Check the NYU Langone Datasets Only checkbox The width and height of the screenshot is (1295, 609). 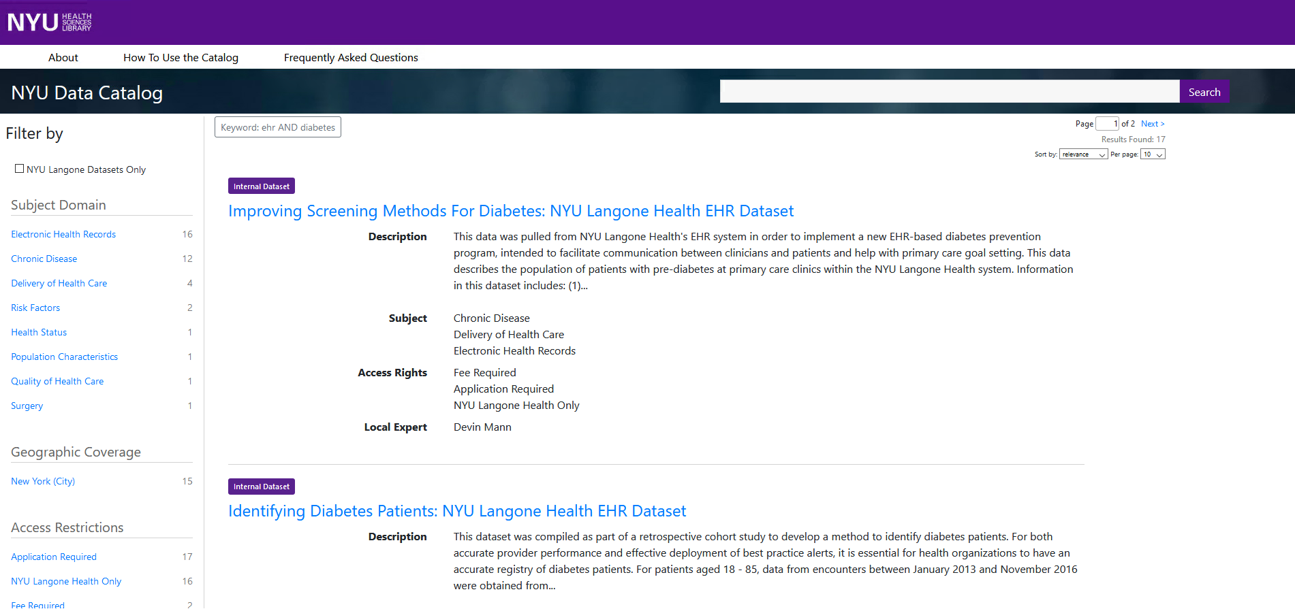tap(20, 169)
